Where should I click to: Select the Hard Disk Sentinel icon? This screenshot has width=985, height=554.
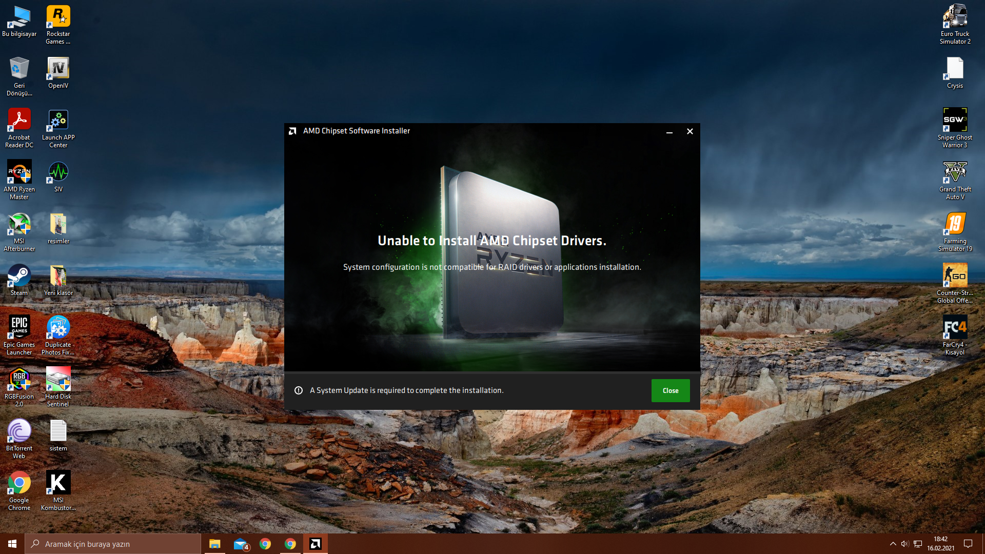58,386
